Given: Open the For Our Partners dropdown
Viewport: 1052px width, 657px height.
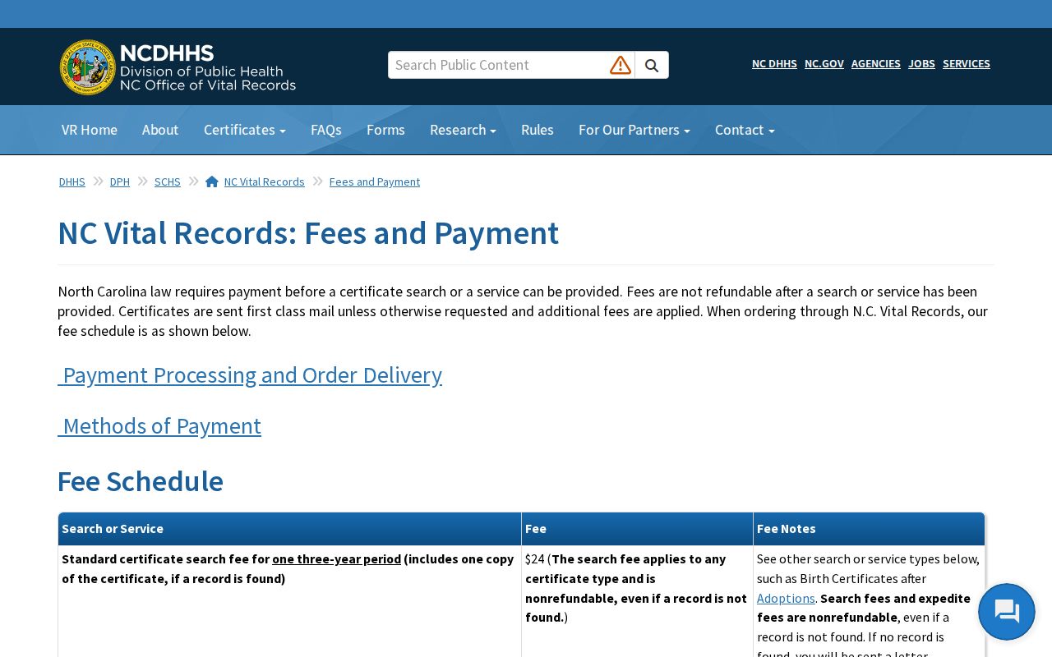Looking at the screenshot, I should click(x=634, y=130).
